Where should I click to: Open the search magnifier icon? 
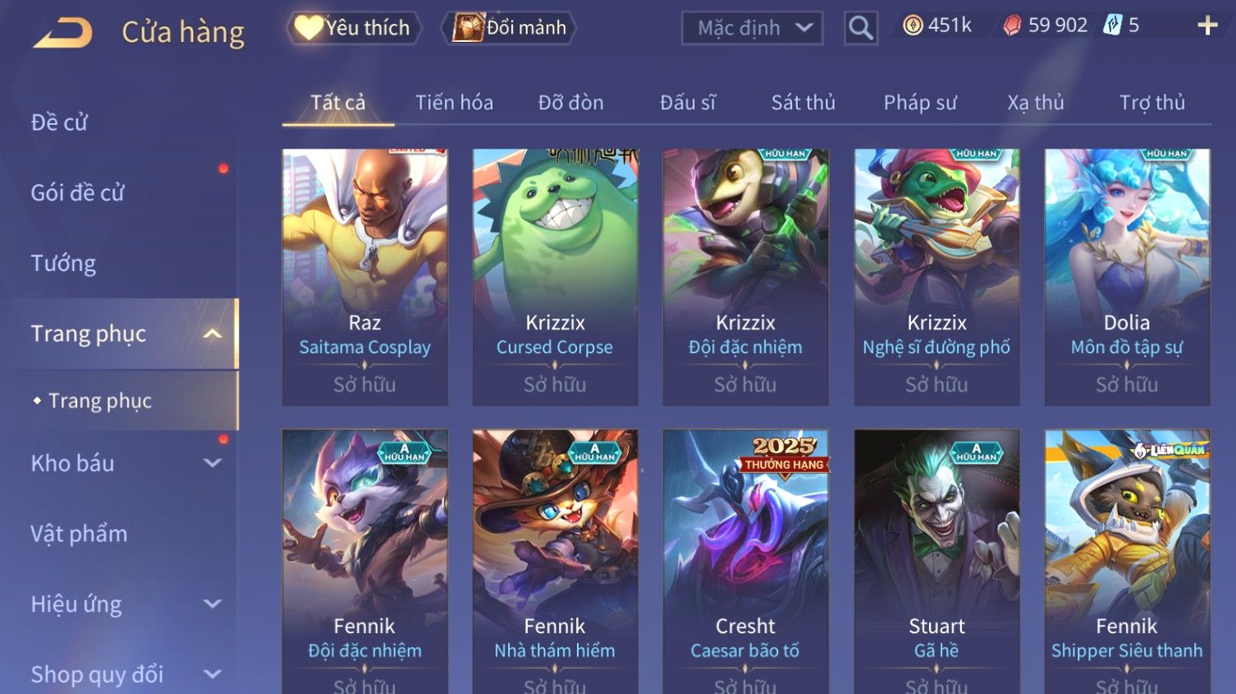(x=860, y=28)
